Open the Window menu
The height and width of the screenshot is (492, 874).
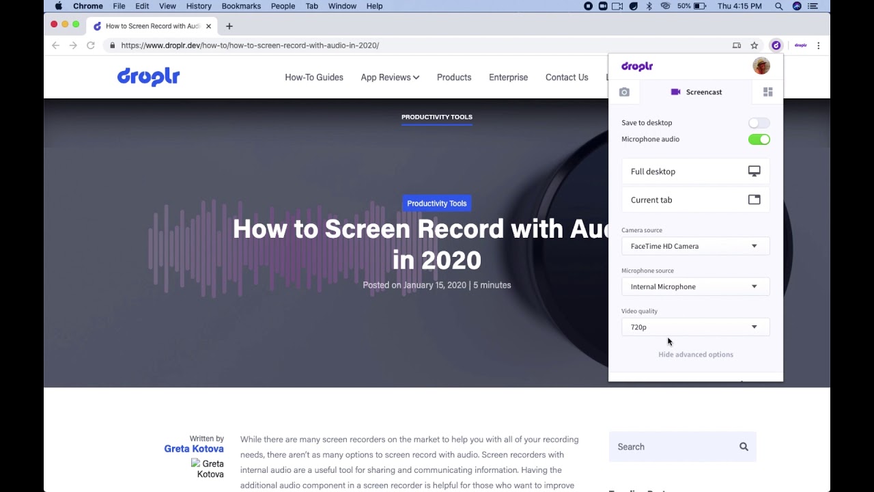pos(342,6)
